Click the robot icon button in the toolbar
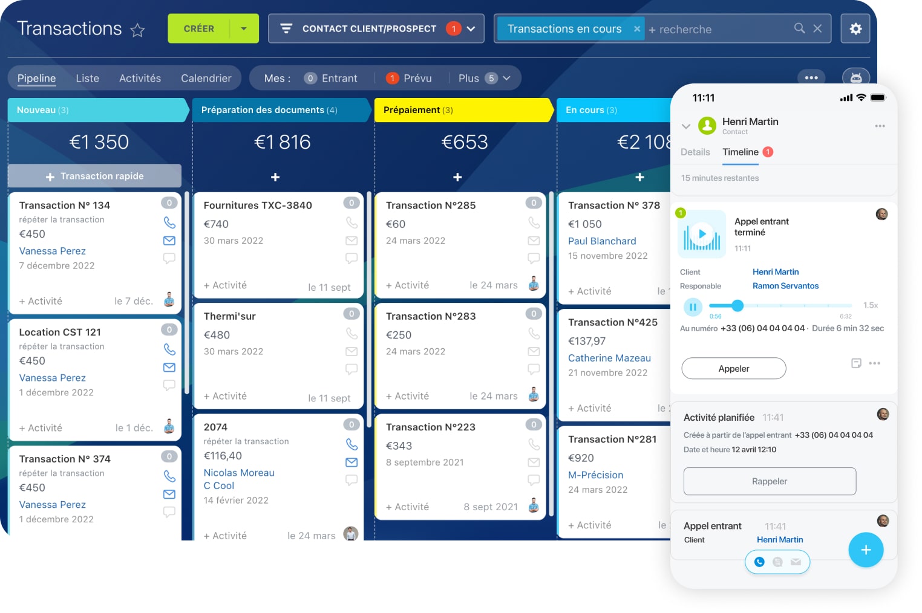The height and width of the screenshot is (613, 922). [855, 78]
